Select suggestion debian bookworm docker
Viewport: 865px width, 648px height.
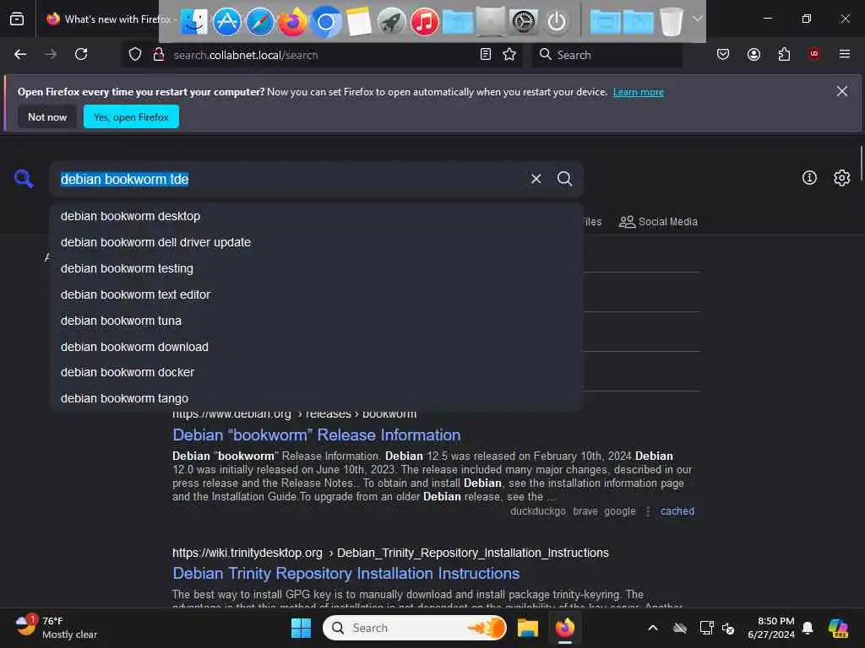[x=316, y=372]
